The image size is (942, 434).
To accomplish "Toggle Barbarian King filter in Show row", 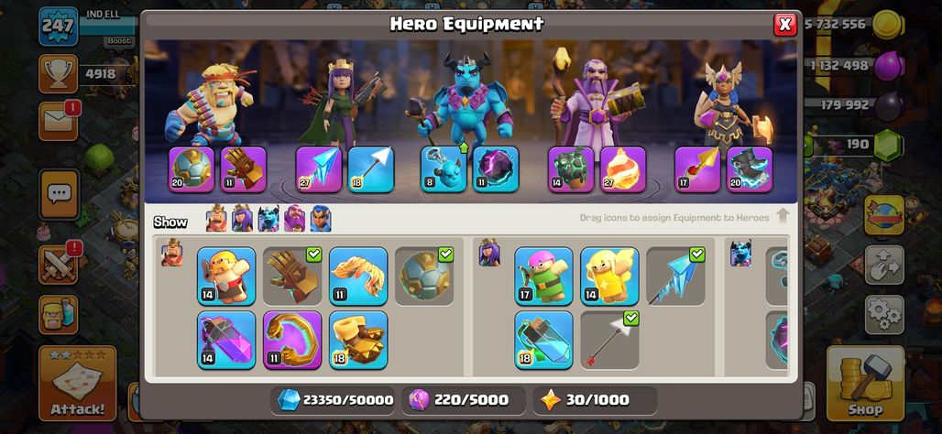I will (216, 220).
